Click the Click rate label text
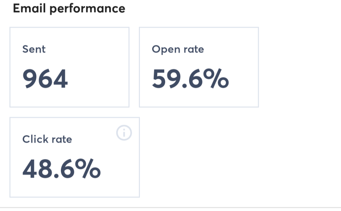 click(x=47, y=139)
